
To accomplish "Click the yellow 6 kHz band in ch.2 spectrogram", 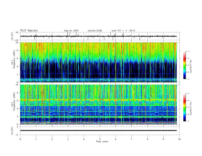I will click(98, 100).
